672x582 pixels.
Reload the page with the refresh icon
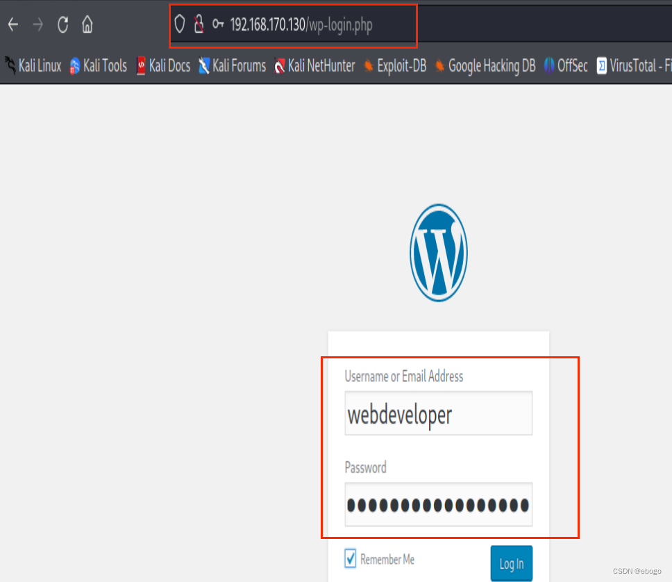point(63,25)
